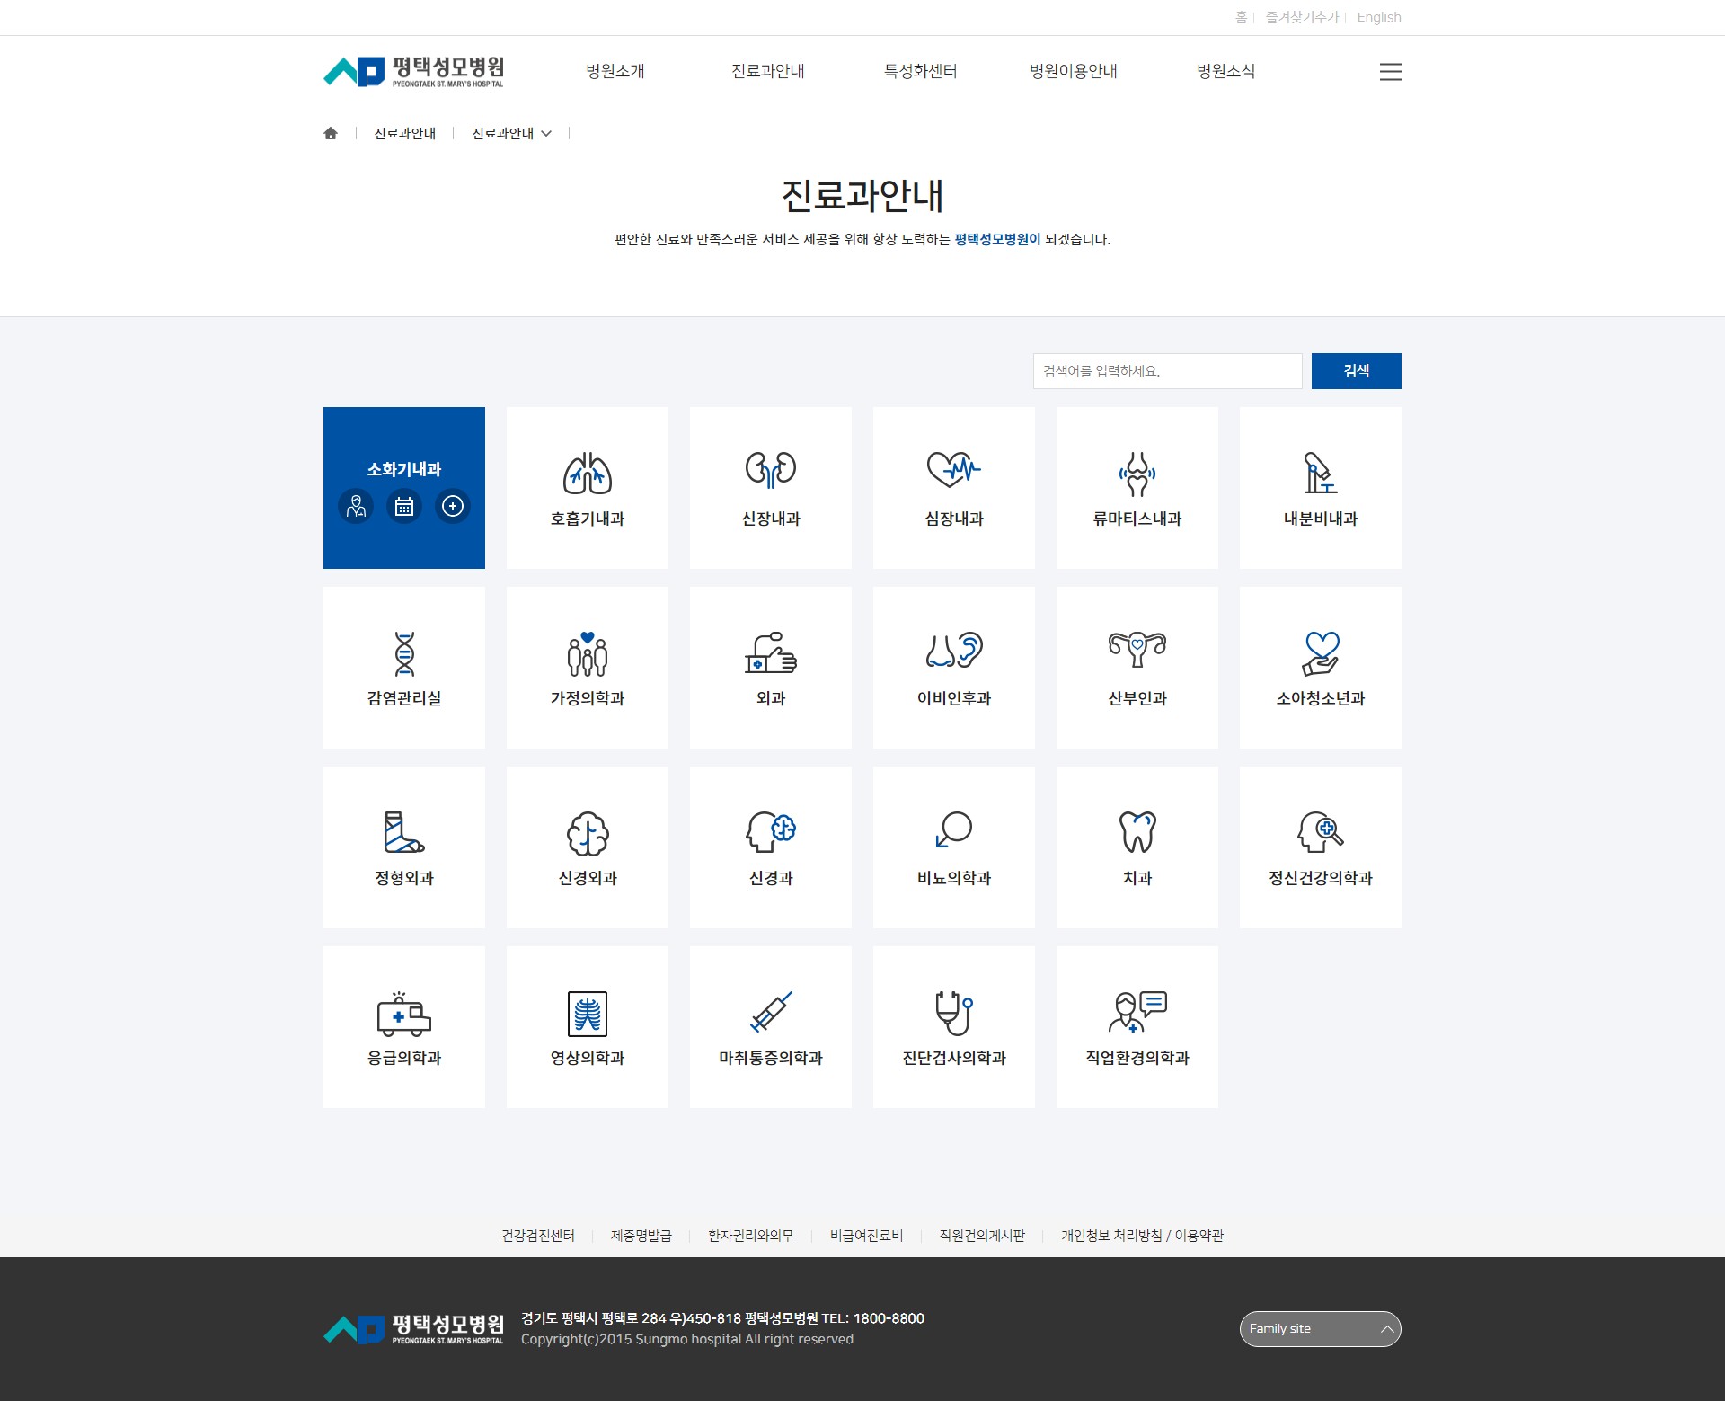
Task: Open the 건강검진센터 footer link
Action: pos(538,1236)
